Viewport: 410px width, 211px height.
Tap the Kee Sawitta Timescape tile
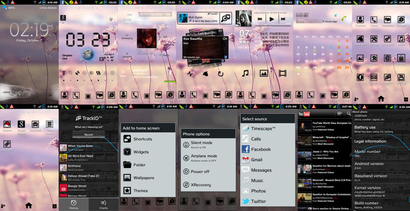[x=205, y=48]
